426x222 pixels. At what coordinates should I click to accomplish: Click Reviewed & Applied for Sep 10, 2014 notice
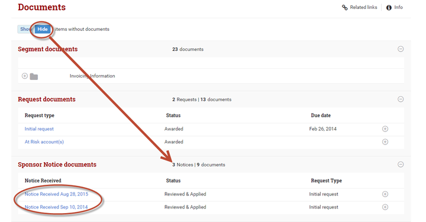coord(185,207)
